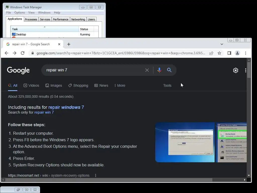The width and height of the screenshot is (257, 193).
Task: Click scroll up arrow in Chrome
Action: point(249,60)
